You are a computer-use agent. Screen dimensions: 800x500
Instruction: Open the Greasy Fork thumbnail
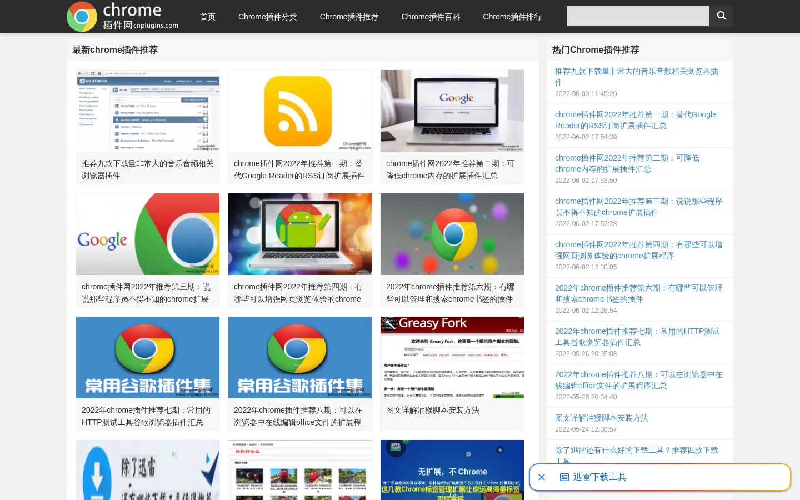point(452,357)
